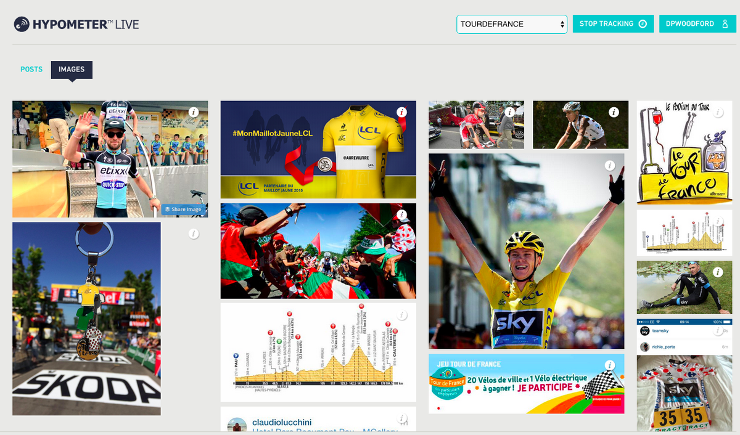Show info for the Pau–Cauterets stage profile
740x435 pixels.
coord(402,315)
